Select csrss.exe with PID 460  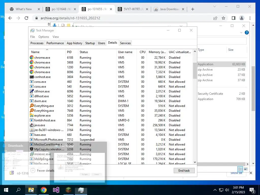tap(111, 82)
